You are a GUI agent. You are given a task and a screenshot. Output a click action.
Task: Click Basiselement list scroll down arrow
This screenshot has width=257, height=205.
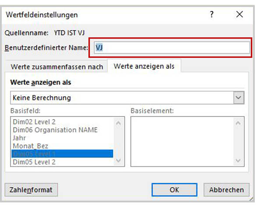(238, 161)
